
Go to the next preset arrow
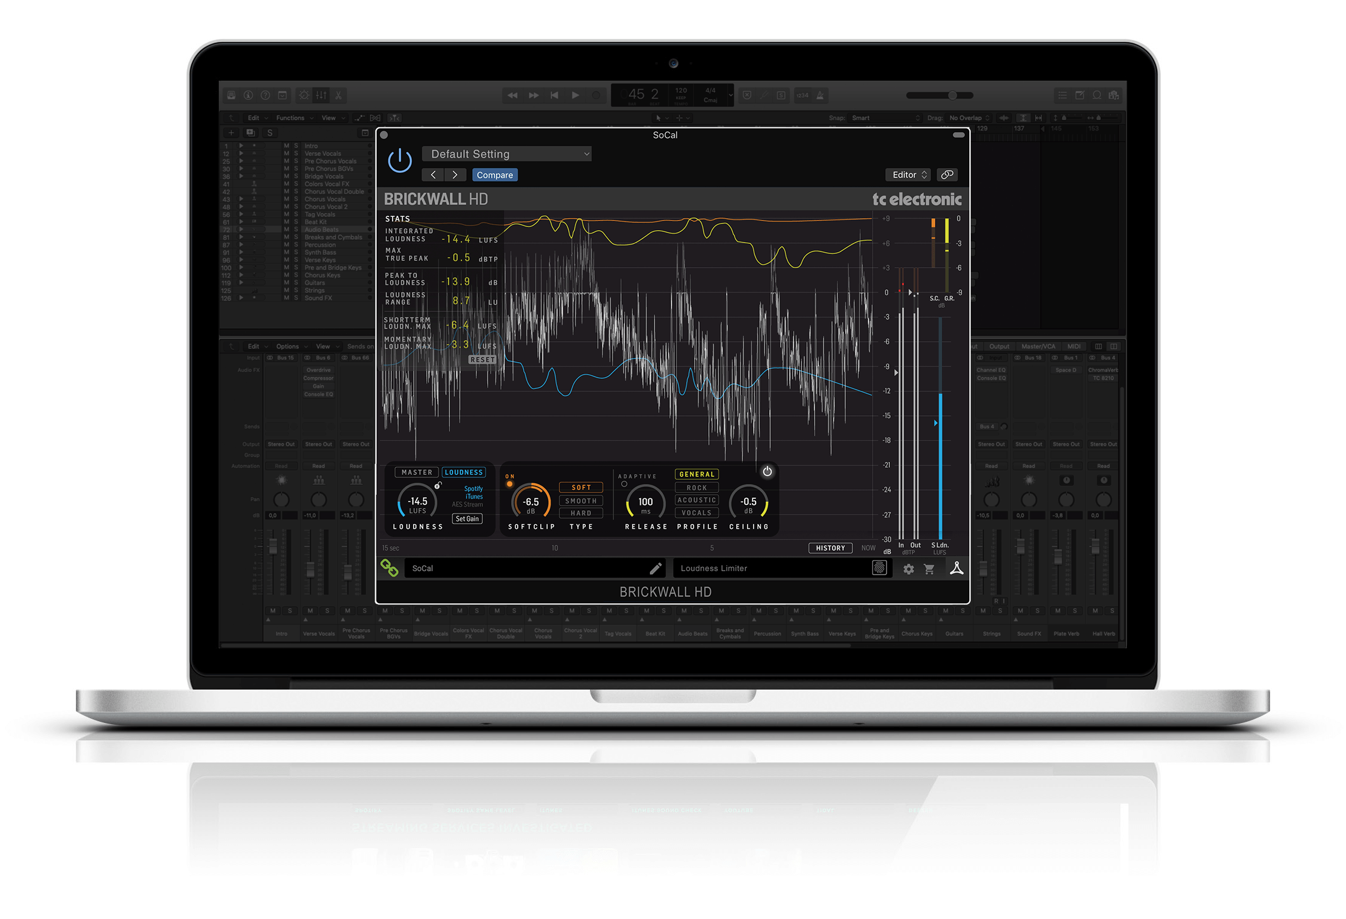tap(455, 174)
